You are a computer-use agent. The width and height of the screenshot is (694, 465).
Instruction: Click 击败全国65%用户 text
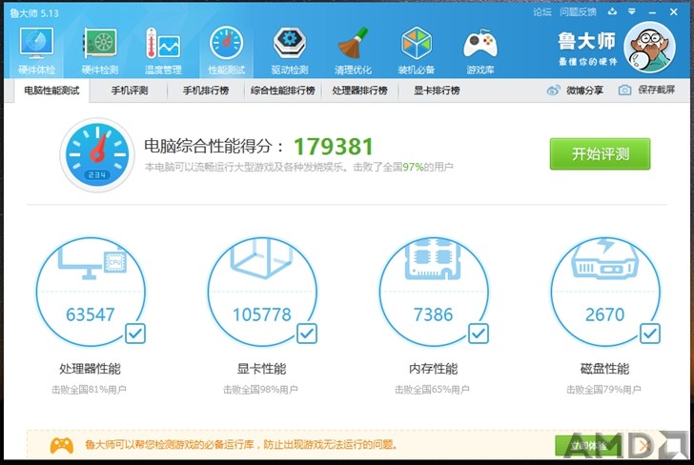coord(432,390)
